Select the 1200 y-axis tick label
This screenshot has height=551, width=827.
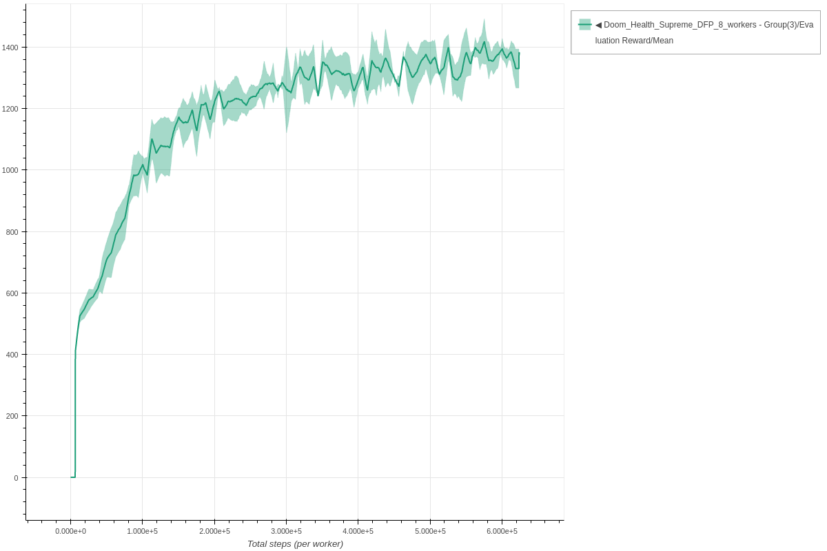click(x=12, y=109)
